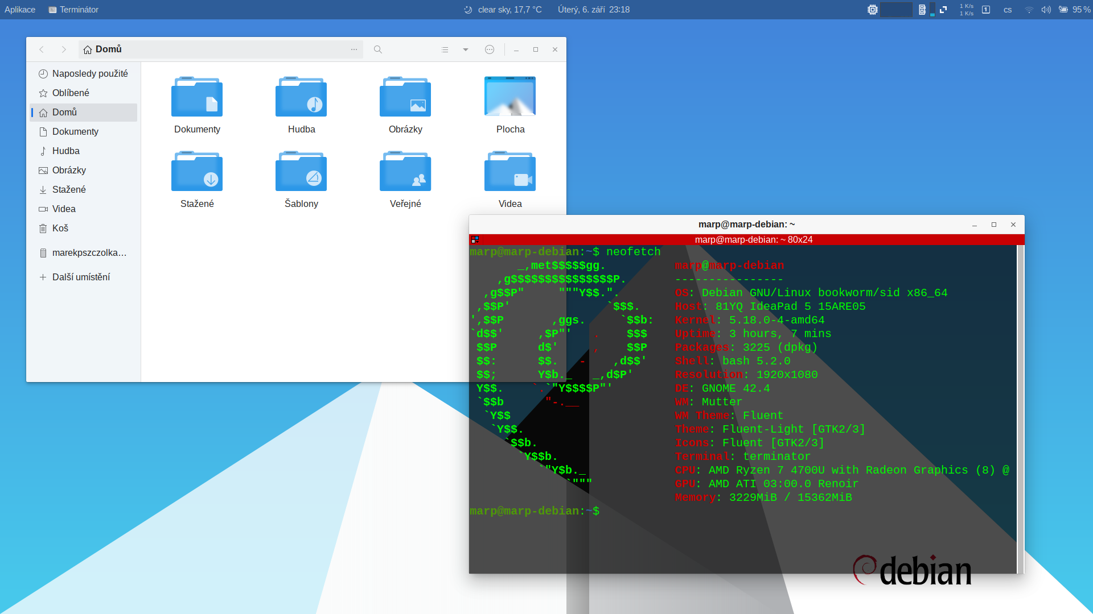Open the date and time clock menu
Screen dimensions: 1093x614
pyautogui.click(x=594, y=10)
